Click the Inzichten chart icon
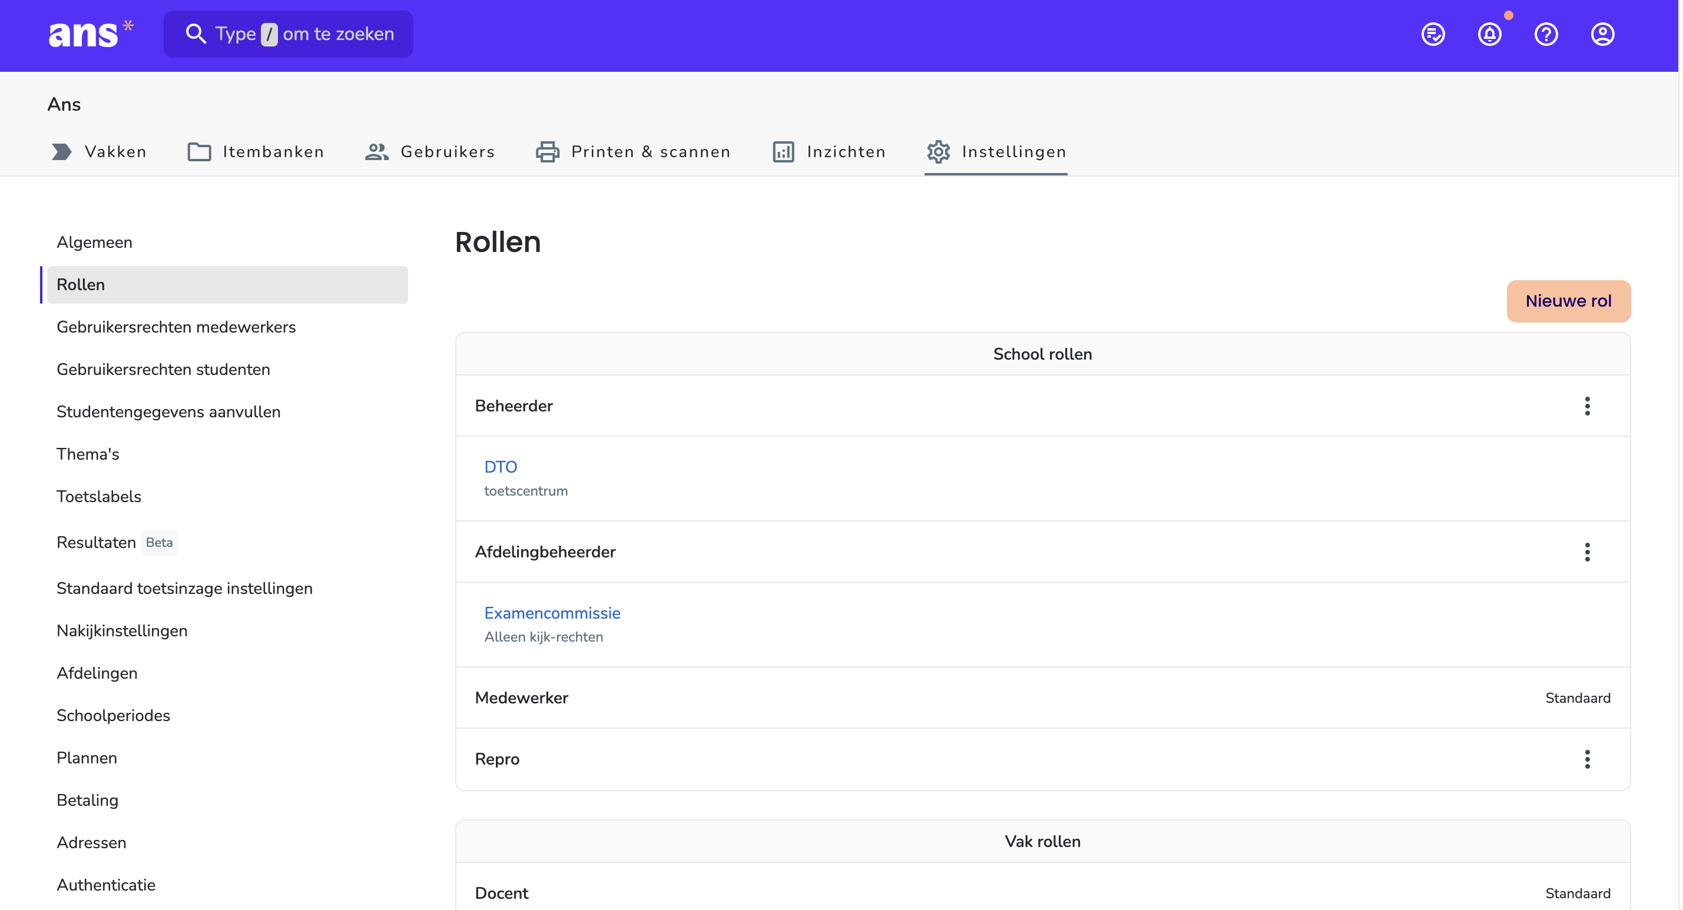Screen dimensions: 1683x910 point(783,151)
